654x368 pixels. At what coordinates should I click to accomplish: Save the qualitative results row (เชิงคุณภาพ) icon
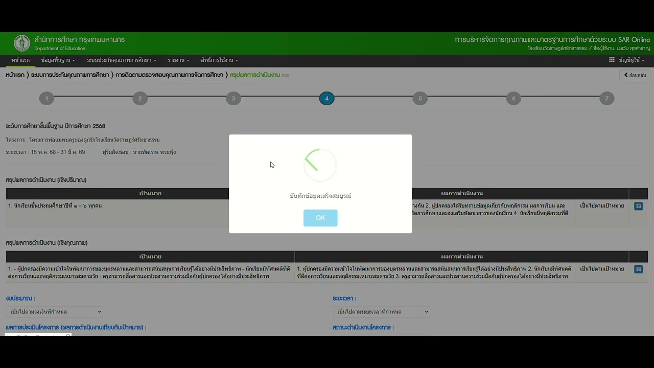click(638, 269)
